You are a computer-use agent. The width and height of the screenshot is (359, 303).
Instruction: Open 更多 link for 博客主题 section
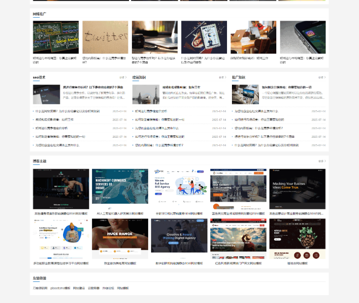click(x=322, y=161)
